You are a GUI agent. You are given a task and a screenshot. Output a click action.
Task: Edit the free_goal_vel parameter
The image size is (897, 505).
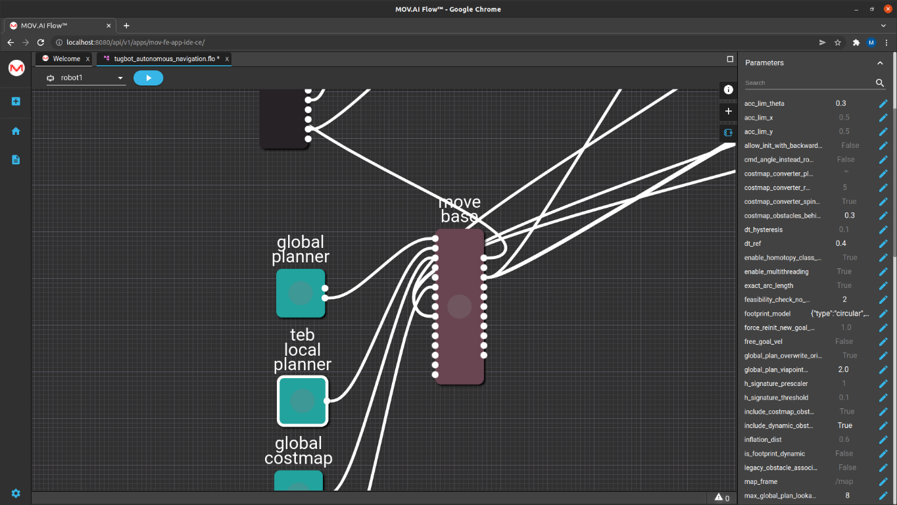tap(883, 342)
